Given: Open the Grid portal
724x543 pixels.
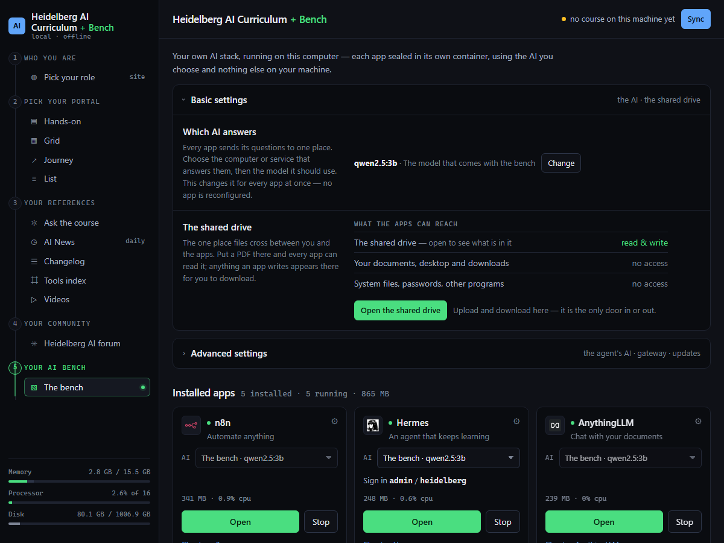Looking at the screenshot, I should pos(87,141).
